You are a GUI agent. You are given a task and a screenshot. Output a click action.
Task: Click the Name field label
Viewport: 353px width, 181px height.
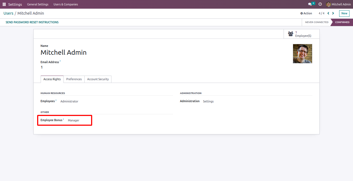coord(44,46)
